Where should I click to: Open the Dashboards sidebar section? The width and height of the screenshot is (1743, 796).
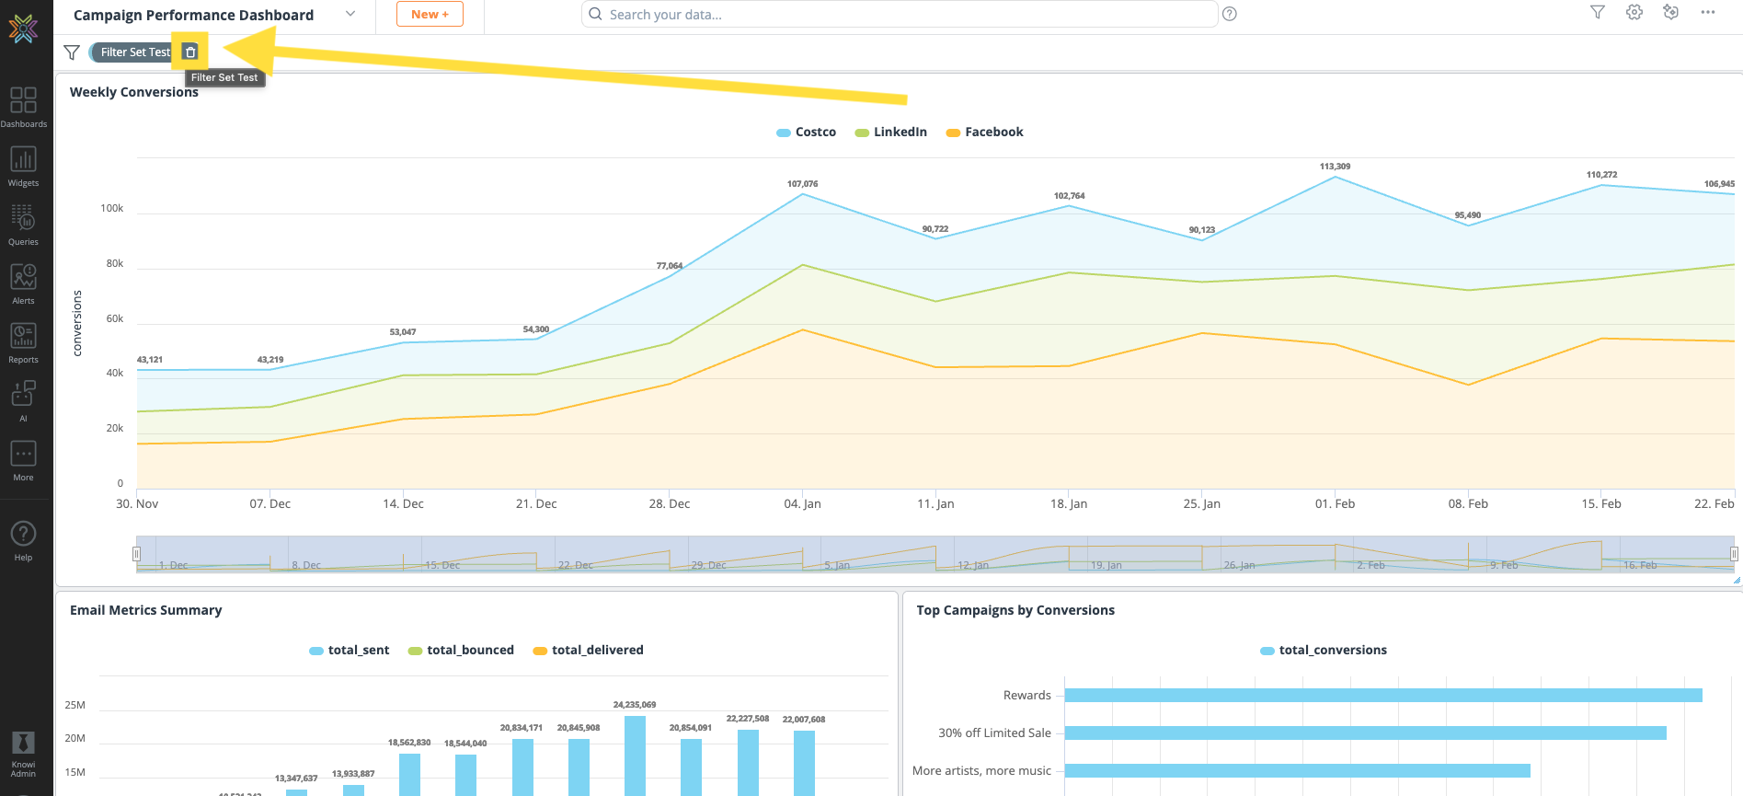[x=23, y=107]
